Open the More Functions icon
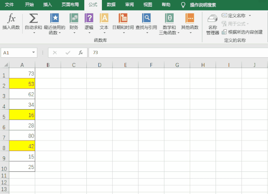This screenshot has height=194, width=268. tap(190, 18)
